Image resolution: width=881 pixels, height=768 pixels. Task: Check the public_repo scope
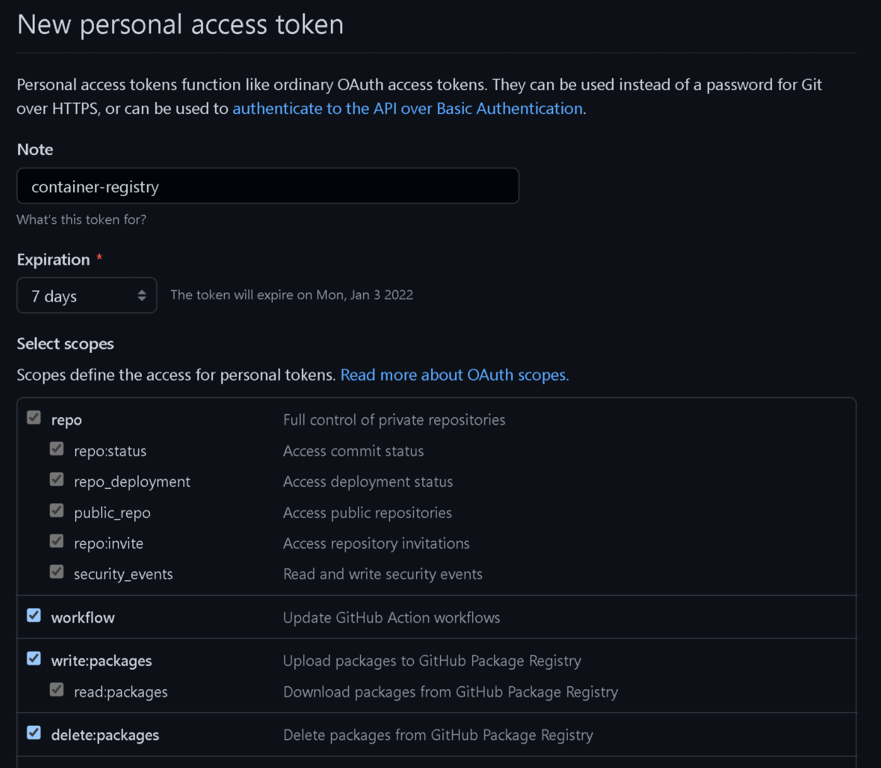[x=57, y=510]
